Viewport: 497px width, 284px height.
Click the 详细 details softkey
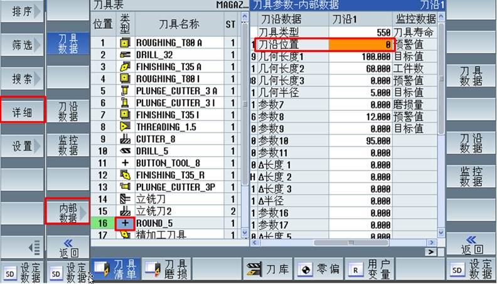tap(22, 112)
